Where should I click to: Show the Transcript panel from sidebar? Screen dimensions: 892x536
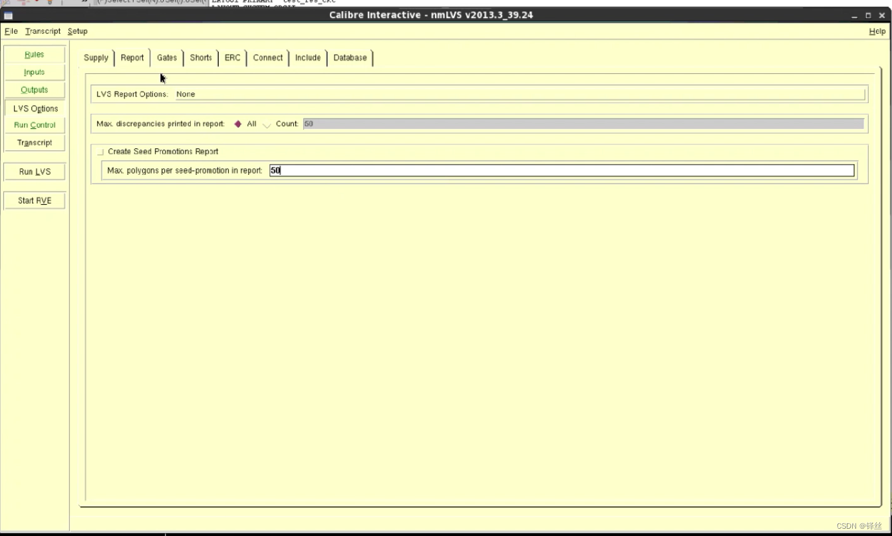[35, 142]
